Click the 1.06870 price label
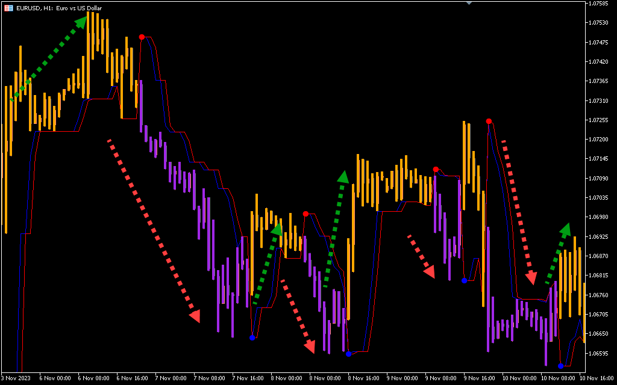Image resolution: width=617 pixels, height=385 pixels. coord(600,256)
